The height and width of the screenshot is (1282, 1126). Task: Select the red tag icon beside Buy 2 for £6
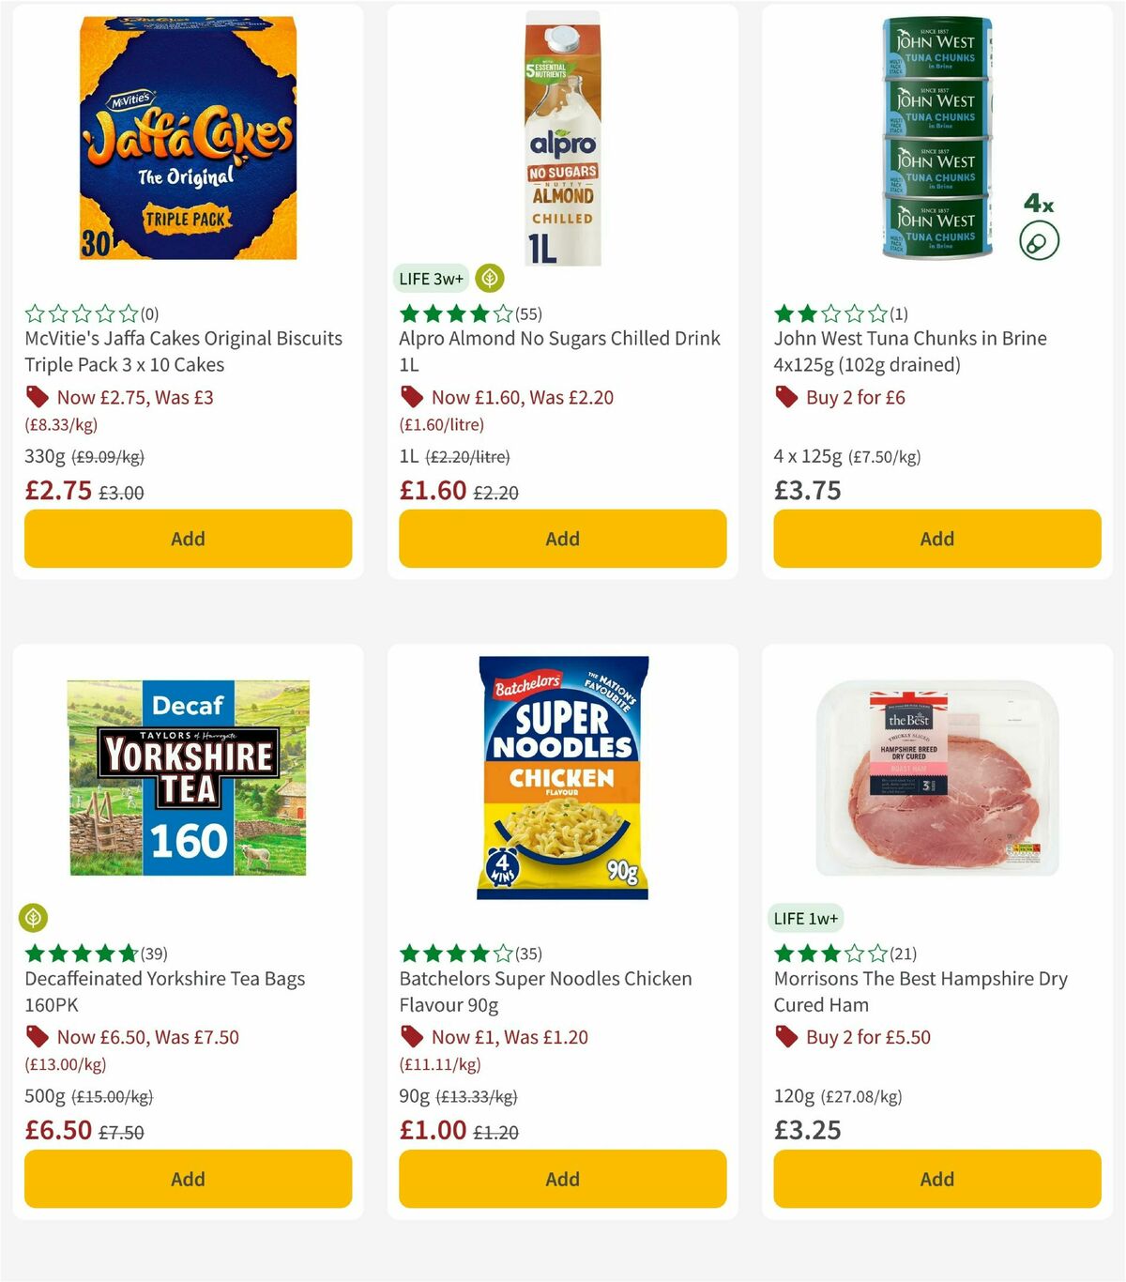pos(784,397)
